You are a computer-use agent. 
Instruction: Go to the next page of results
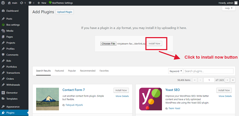(227, 80)
